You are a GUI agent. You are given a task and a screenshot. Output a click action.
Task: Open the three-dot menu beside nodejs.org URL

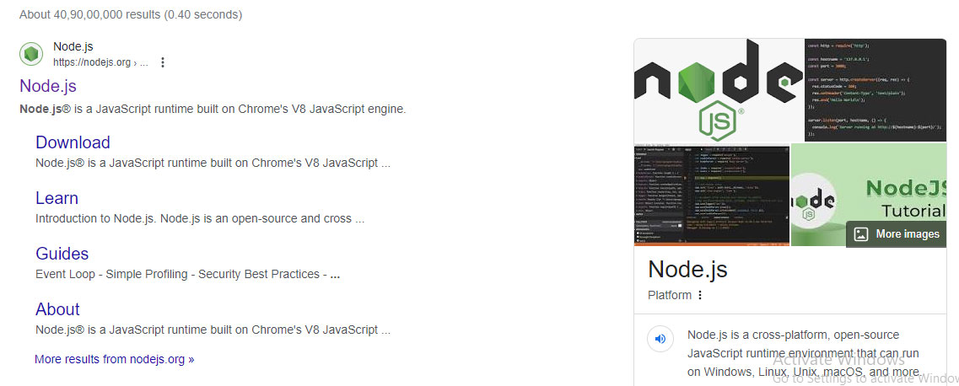tap(163, 62)
